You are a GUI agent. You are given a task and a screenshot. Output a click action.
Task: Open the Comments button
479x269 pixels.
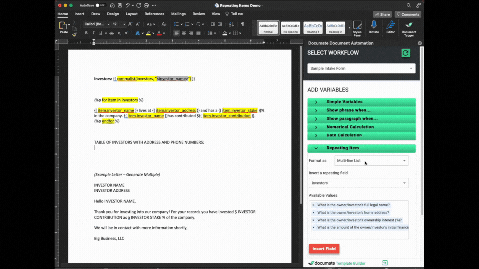408,14
